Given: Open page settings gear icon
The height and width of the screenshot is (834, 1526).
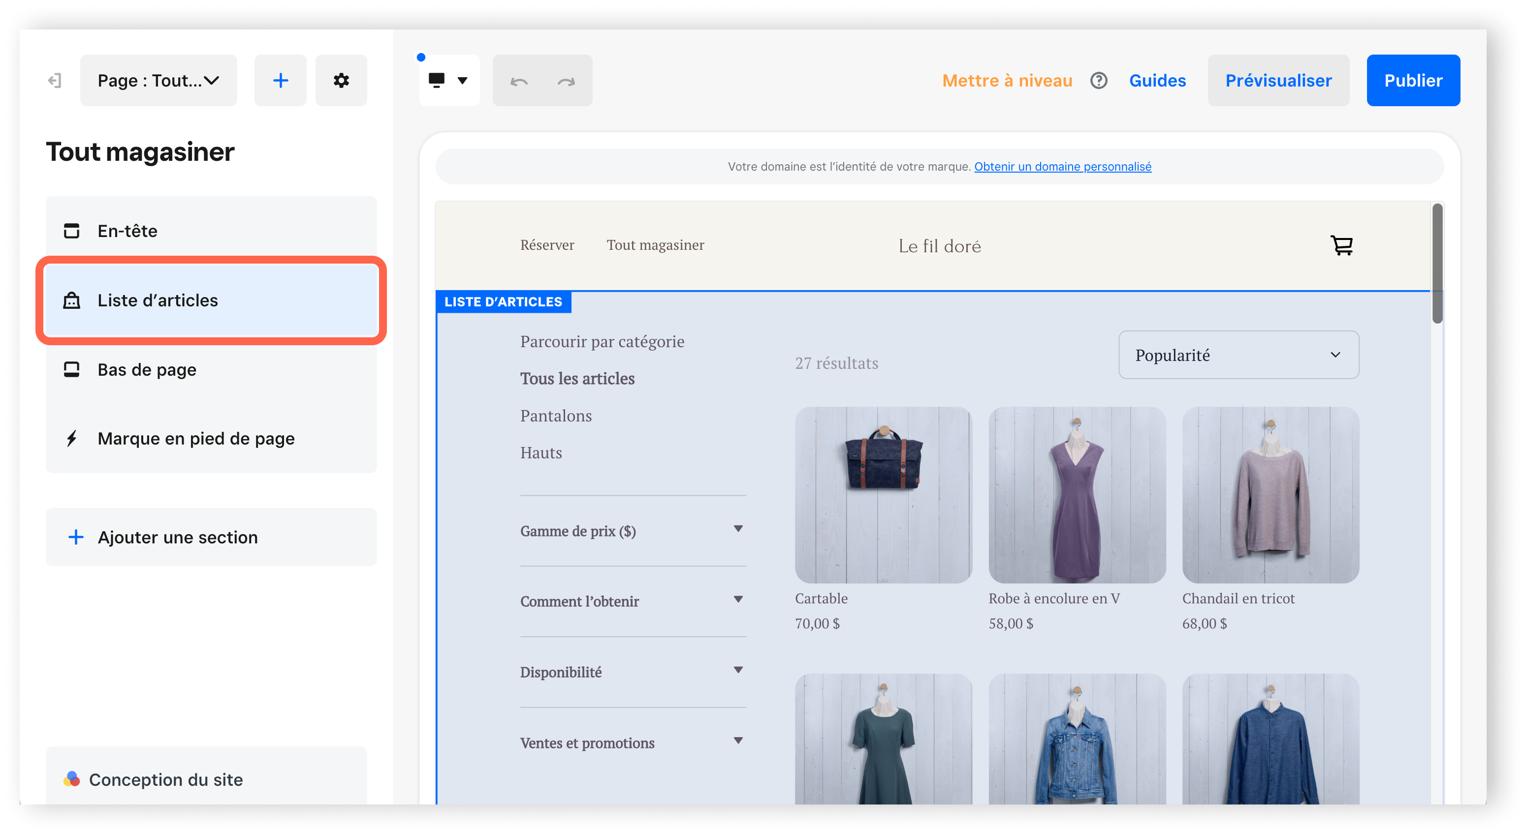Looking at the screenshot, I should pos(341,81).
